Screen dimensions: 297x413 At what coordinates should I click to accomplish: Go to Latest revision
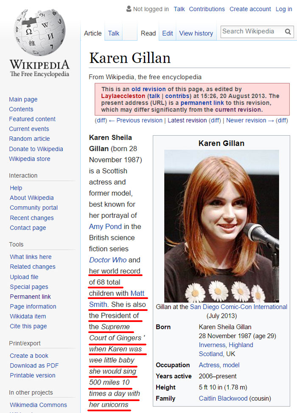pos(187,120)
